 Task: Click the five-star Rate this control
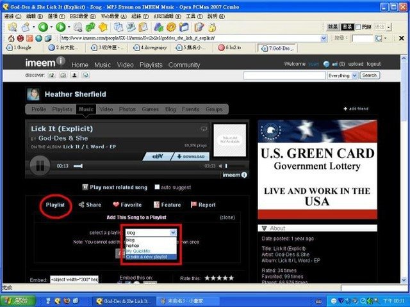tap(219, 278)
